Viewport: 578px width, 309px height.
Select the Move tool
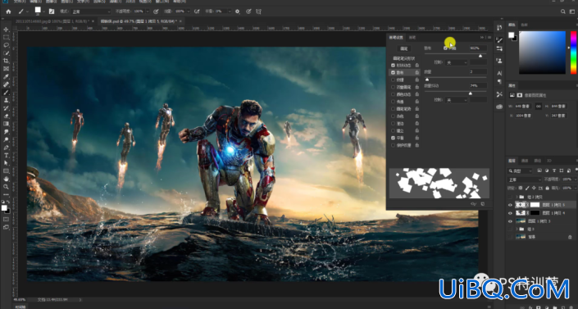click(6, 30)
